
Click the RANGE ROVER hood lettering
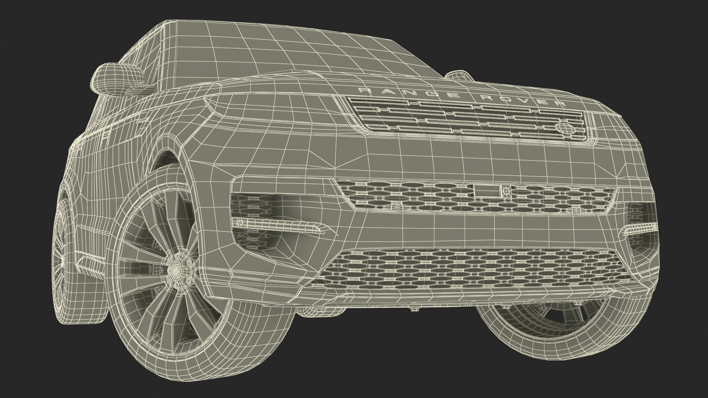coord(462,97)
